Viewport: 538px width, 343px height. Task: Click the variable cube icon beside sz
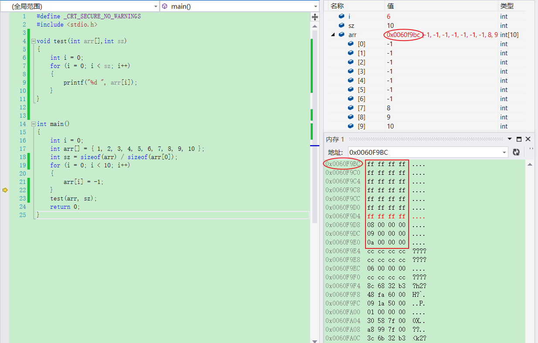(342, 25)
